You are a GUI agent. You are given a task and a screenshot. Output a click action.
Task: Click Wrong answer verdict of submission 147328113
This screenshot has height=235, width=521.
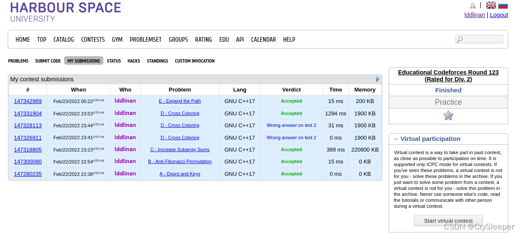(x=291, y=126)
